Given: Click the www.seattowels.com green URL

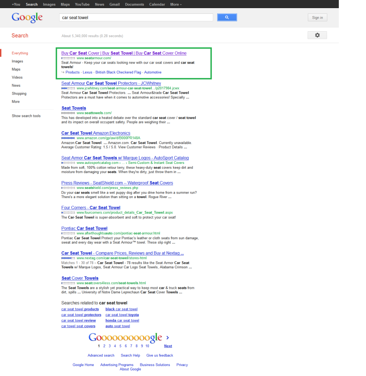Looking at the screenshot, I should tap(94, 113).
